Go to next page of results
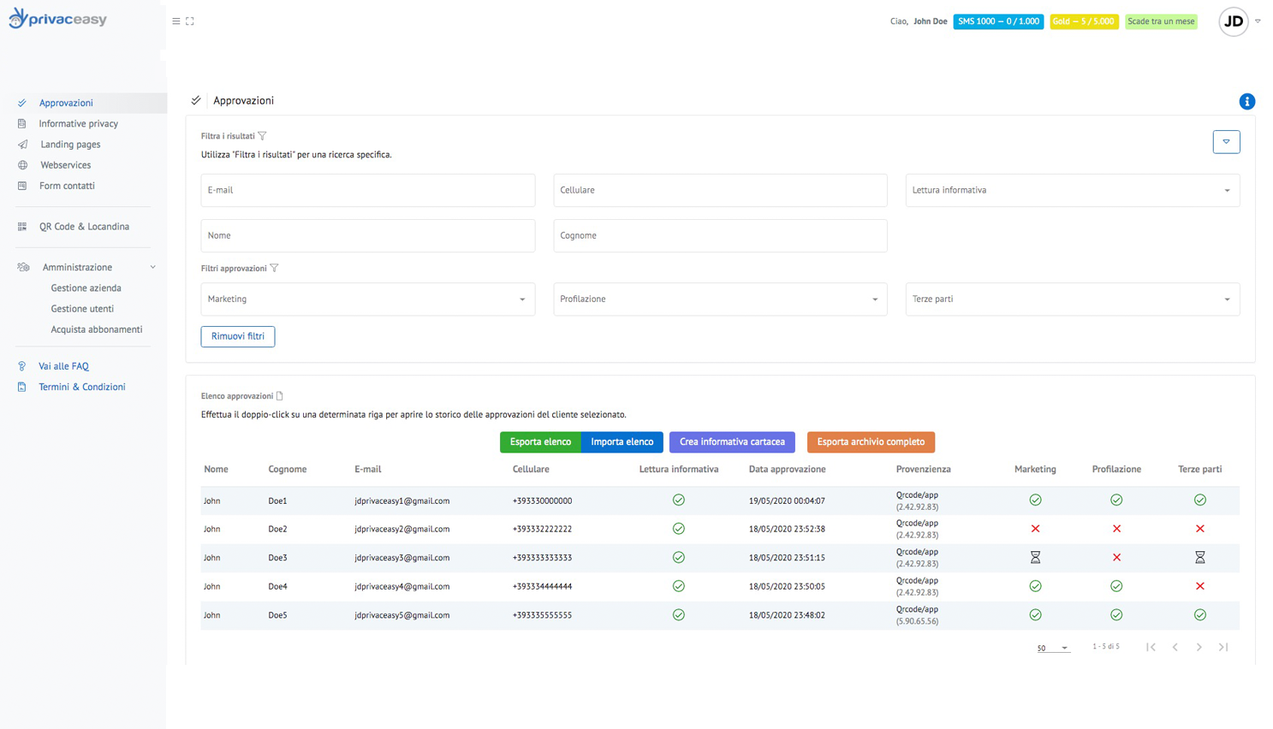1273x729 pixels. (1199, 647)
